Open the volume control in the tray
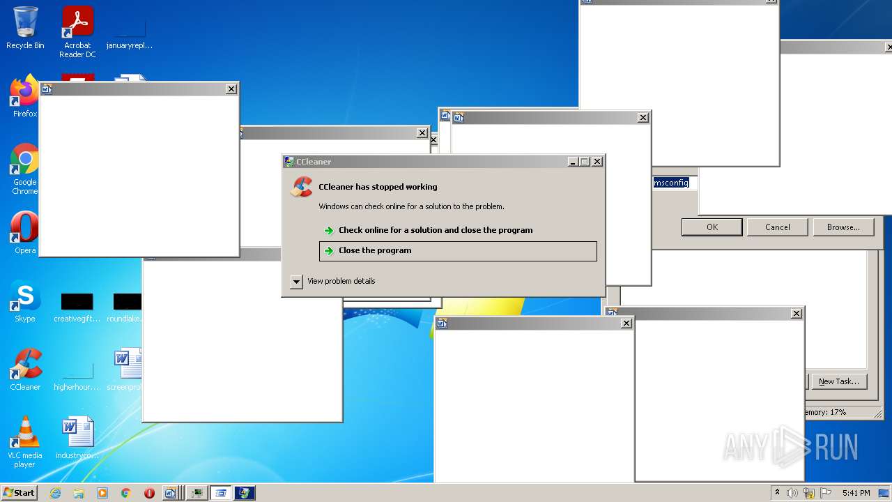This screenshot has width=892, height=502. click(x=792, y=493)
